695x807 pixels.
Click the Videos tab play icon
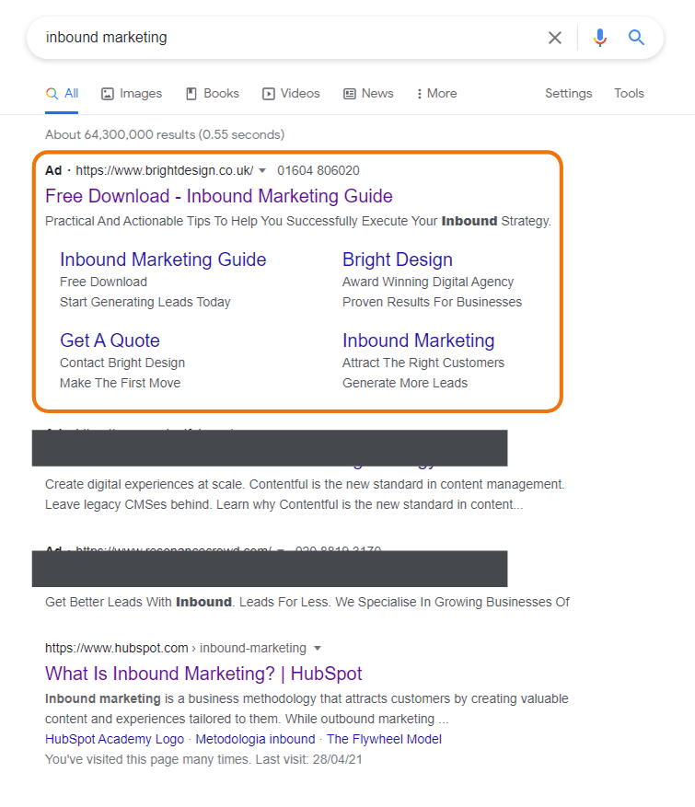point(268,94)
